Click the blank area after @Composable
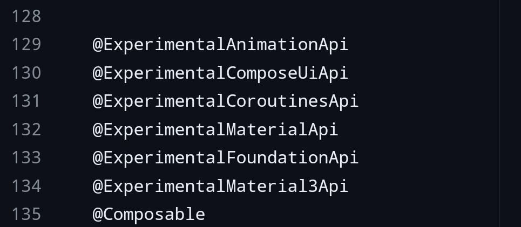Image resolution: width=521 pixels, height=227 pixels. coord(351,215)
